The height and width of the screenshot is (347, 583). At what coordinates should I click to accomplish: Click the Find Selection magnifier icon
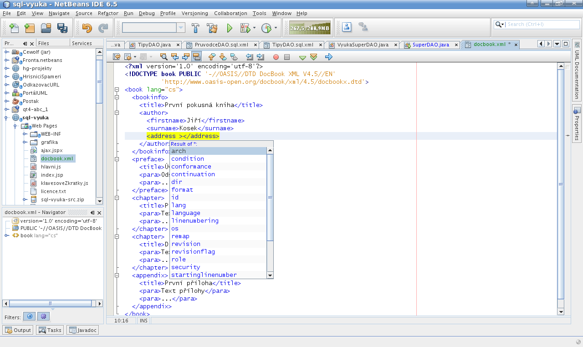(164, 57)
